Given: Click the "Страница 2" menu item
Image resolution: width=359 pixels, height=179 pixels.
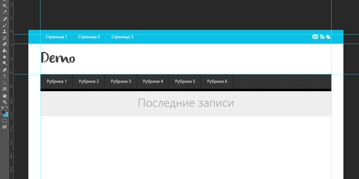Looking at the screenshot, I should [x=89, y=37].
